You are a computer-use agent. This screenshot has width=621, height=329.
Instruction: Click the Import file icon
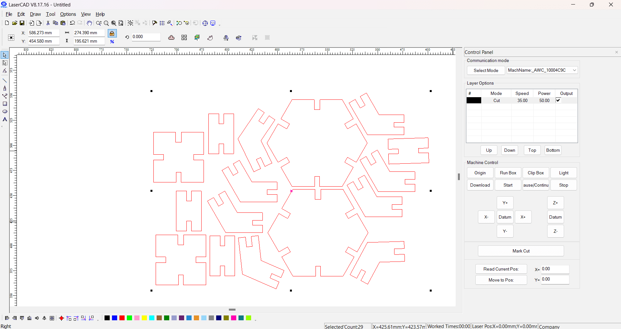click(31, 23)
